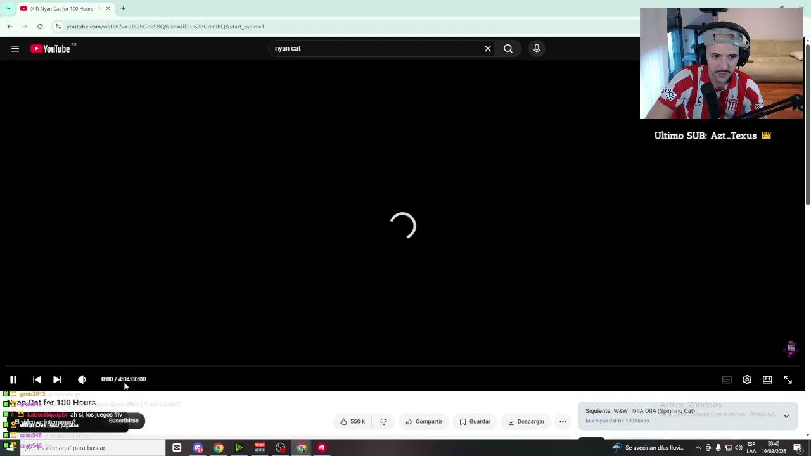
Task: View site information in the address bar
Action: (x=58, y=27)
